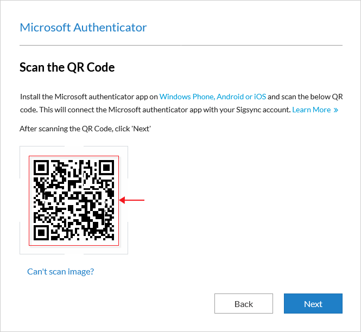Open the "Can't scan image?" link
The image size is (361, 332).
coord(61,271)
